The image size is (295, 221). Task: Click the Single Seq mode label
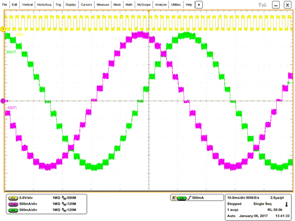pyautogui.click(x=263, y=204)
